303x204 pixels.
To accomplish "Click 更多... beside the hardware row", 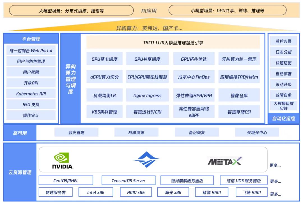I will [275, 194].
